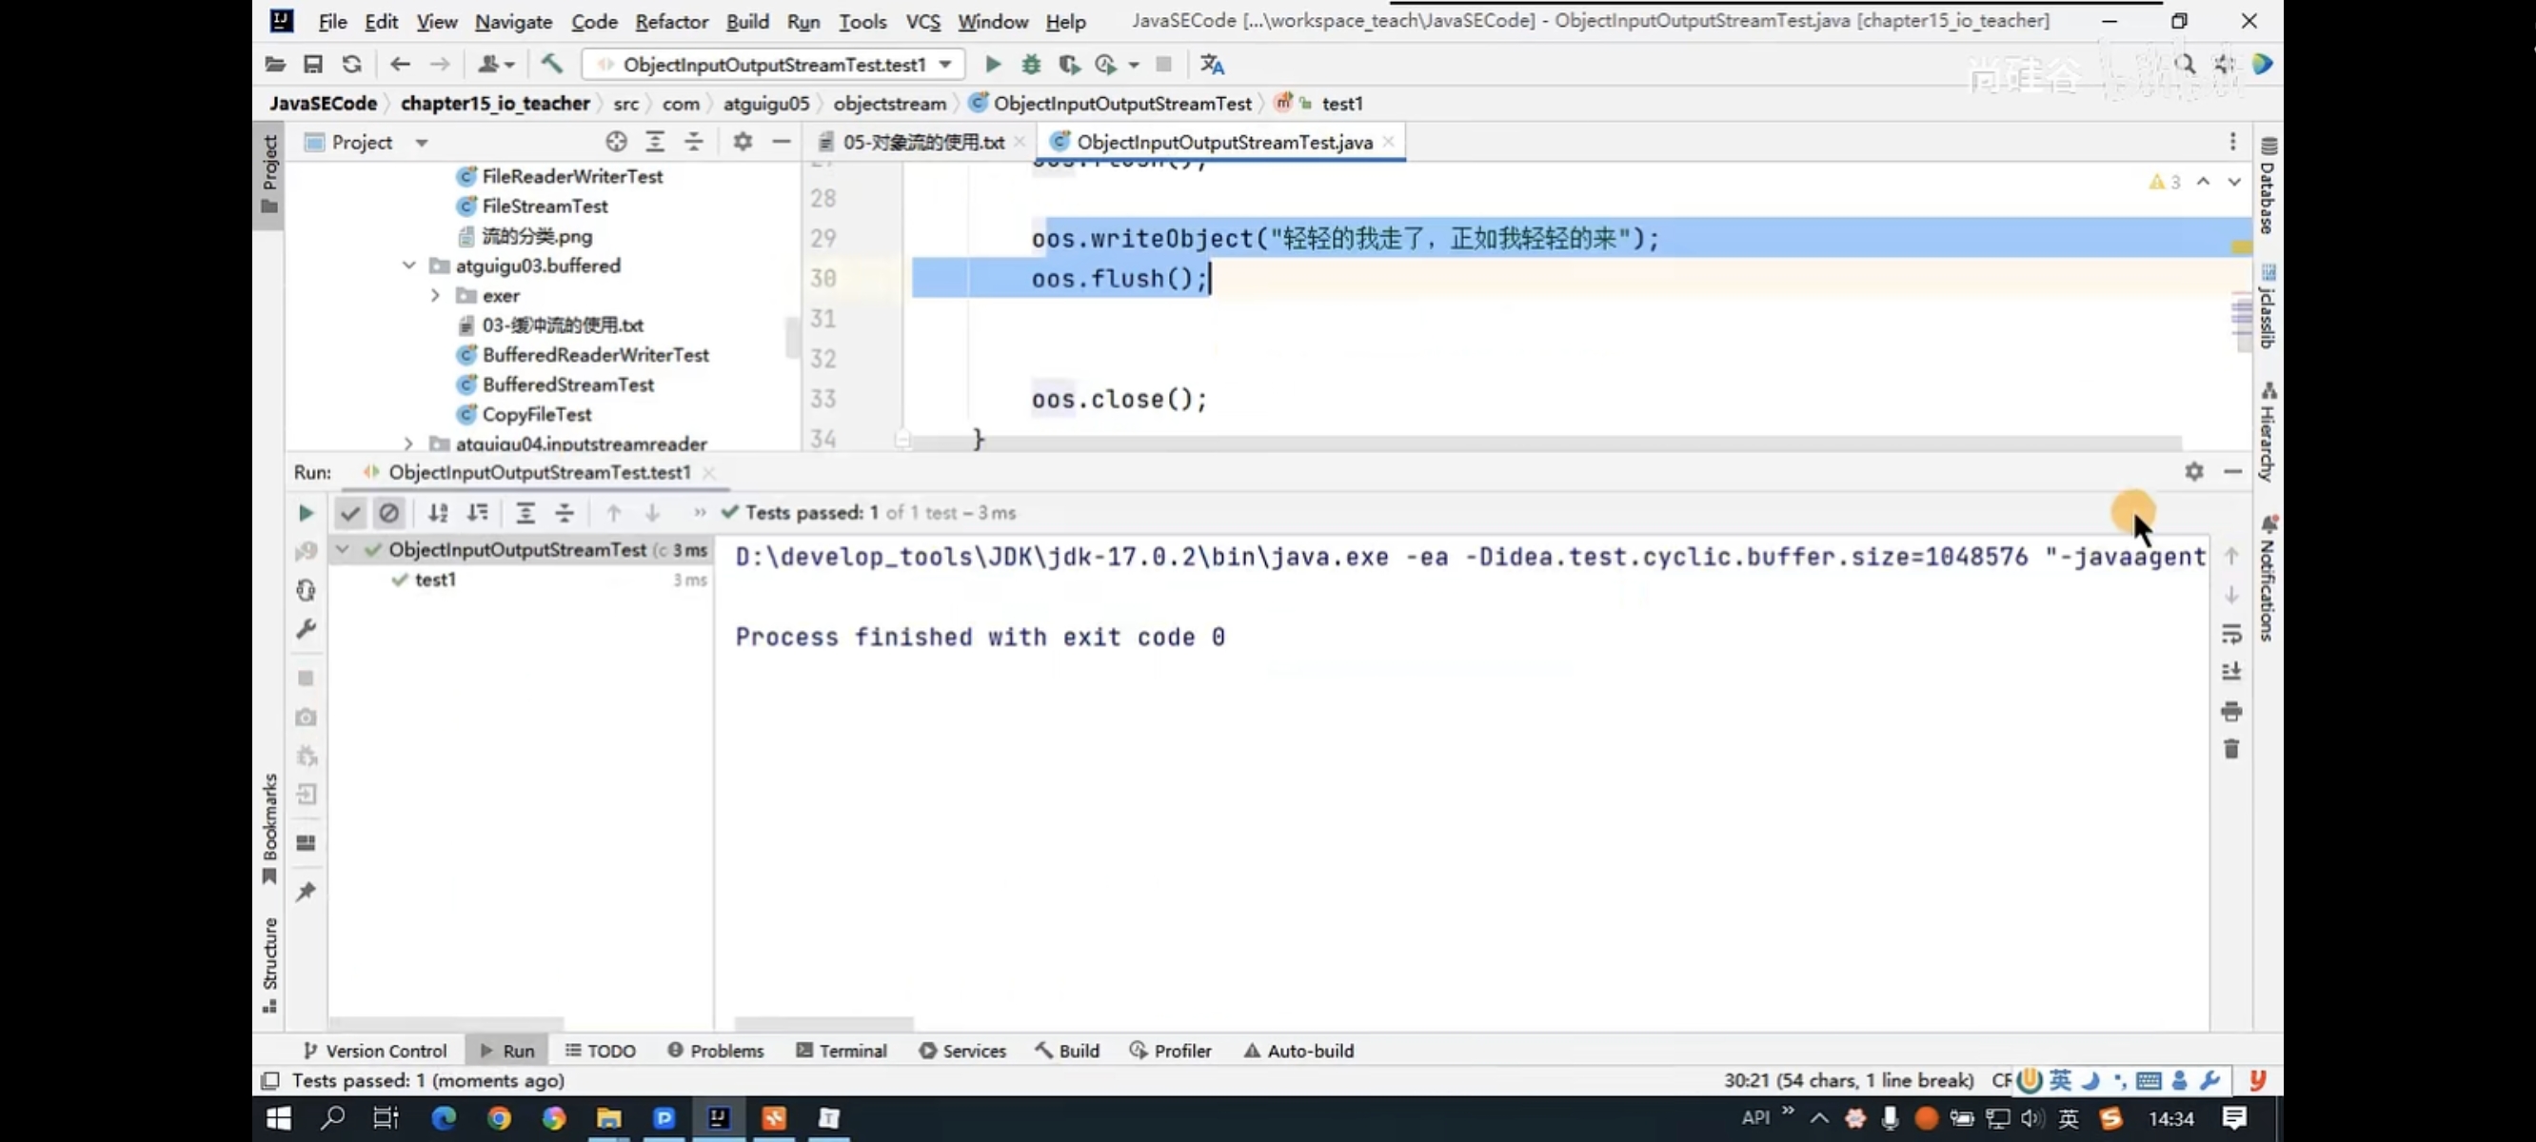Toggle Show Ignored tests filter

388,513
